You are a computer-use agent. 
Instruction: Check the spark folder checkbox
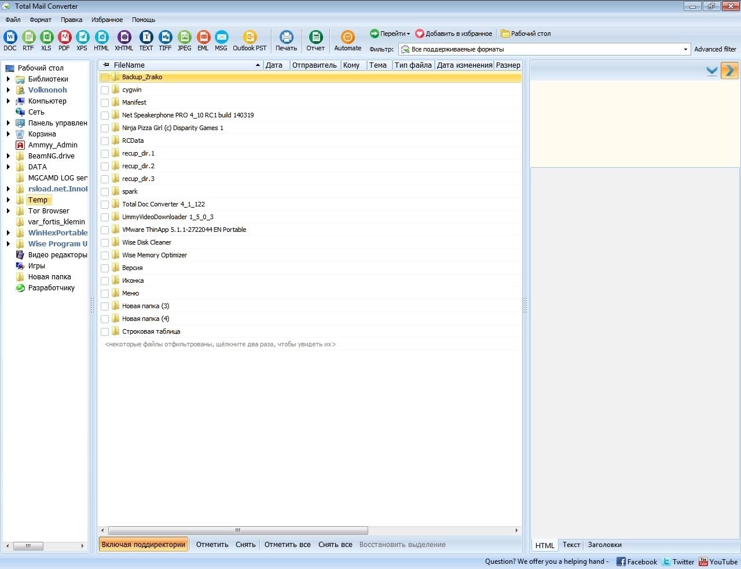pos(105,192)
